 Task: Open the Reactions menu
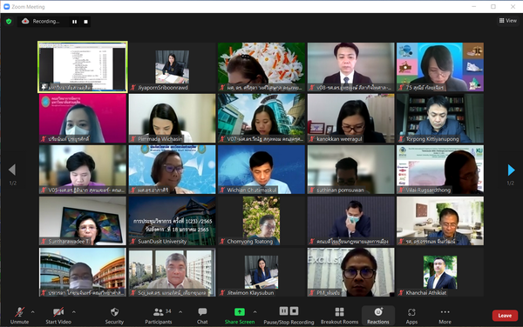click(x=378, y=315)
